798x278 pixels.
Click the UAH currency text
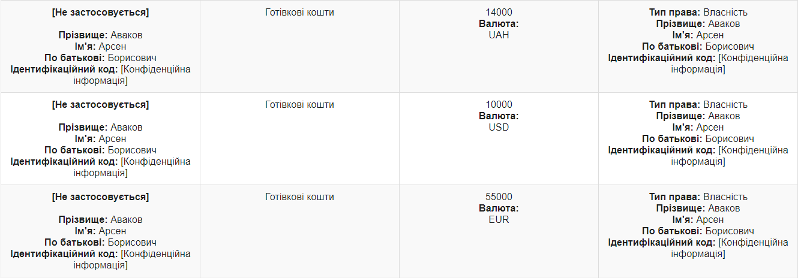(x=499, y=35)
